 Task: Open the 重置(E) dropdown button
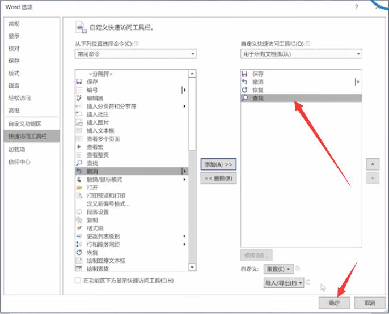click(278, 269)
